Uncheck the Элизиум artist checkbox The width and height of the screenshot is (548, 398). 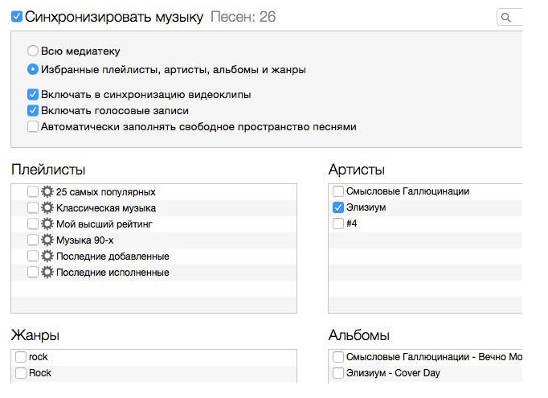(338, 207)
